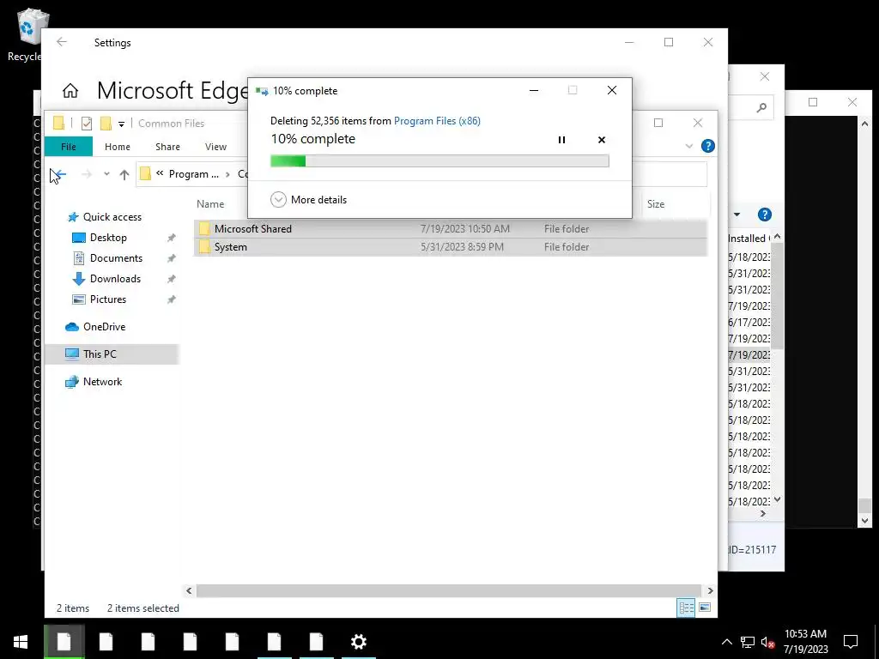Expand More details in the delete dialog
This screenshot has height=659, width=879.
point(308,199)
